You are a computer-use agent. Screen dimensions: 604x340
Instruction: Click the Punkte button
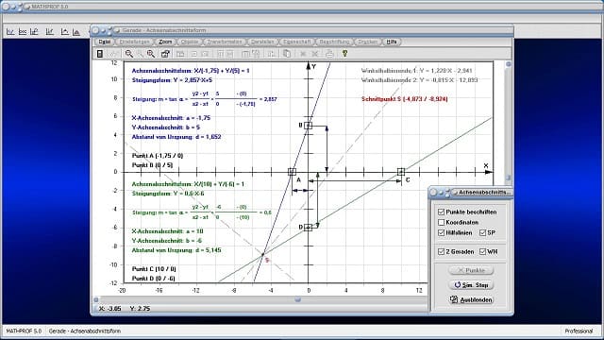point(471,270)
